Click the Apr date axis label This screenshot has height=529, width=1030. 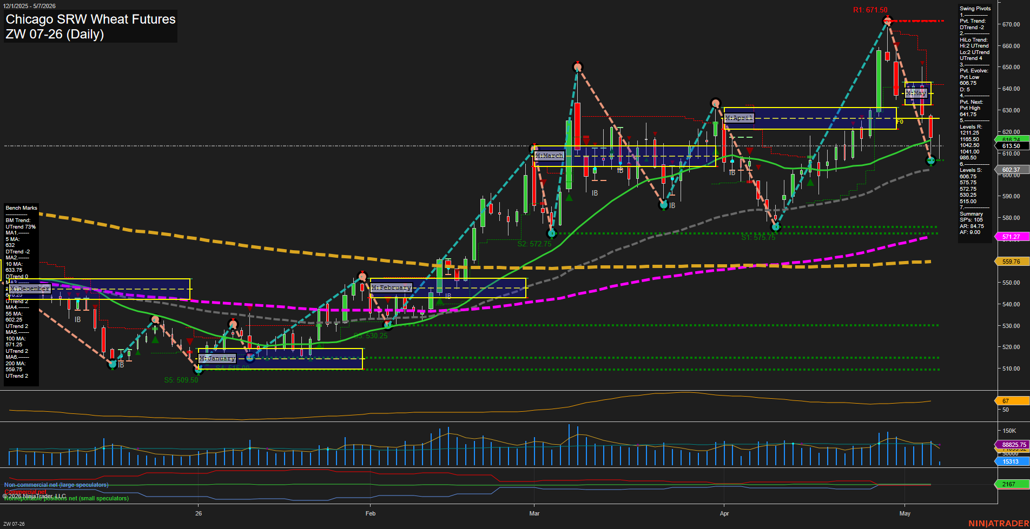(x=724, y=513)
